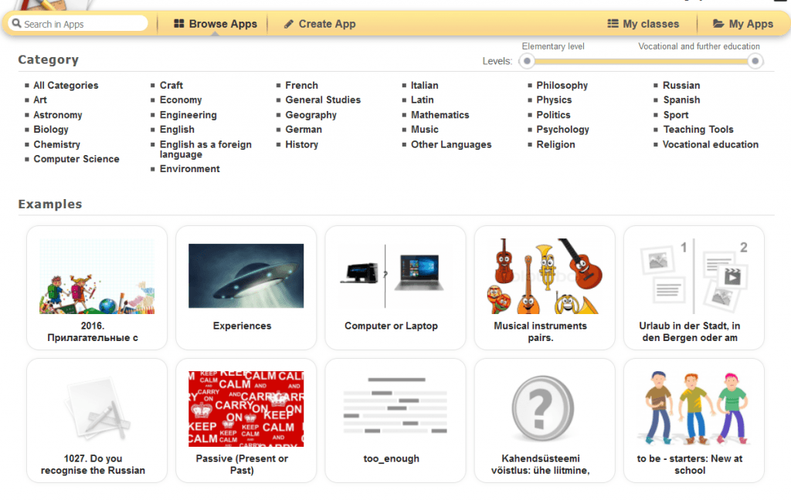Select the Environment category
The width and height of the screenshot is (791, 500).
point(190,169)
